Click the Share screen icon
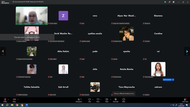This screenshot has width=190, height=107. (x=107, y=99)
